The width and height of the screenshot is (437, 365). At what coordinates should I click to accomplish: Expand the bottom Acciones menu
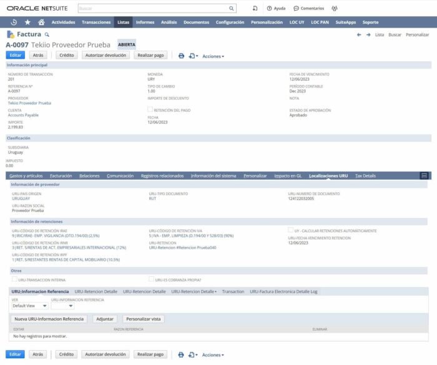[213, 355]
